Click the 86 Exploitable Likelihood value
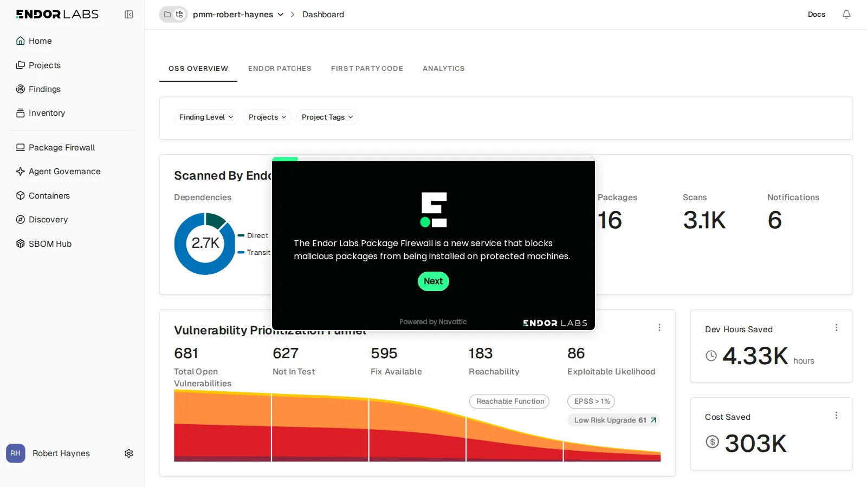This screenshot has height=487, width=867. (x=576, y=353)
